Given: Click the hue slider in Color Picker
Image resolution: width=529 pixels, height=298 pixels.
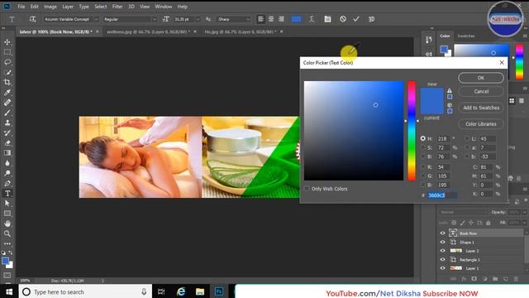Looking at the screenshot, I should pos(412,131).
